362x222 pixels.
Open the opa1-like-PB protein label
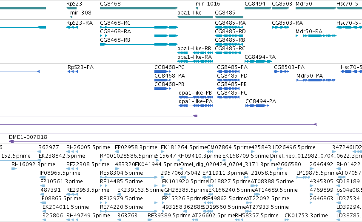click(195, 93)
